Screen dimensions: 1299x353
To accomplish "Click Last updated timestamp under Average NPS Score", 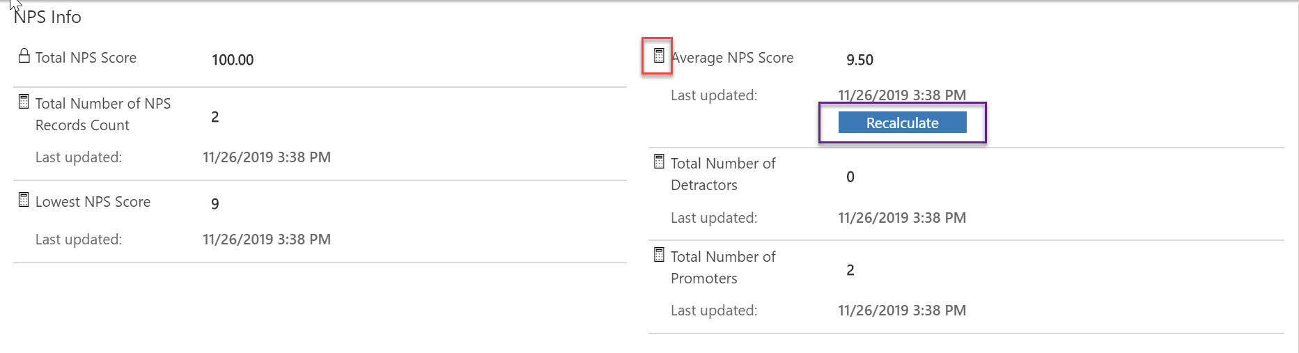I will click(902, 95).
